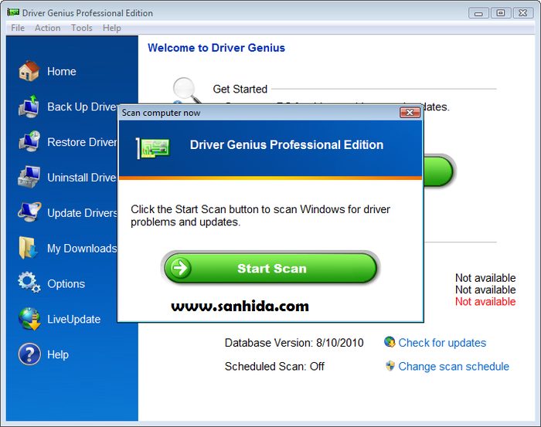Click the green button behind the dialog
Image resolution: width=541 pixels, height=427 pixels.
[437, 171]
